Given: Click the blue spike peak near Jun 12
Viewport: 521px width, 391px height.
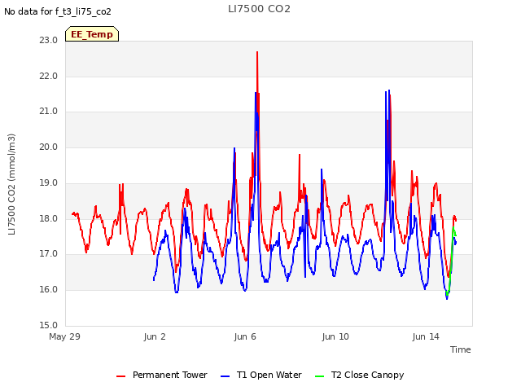Looking at the screenshot, I should coord(389,90).
